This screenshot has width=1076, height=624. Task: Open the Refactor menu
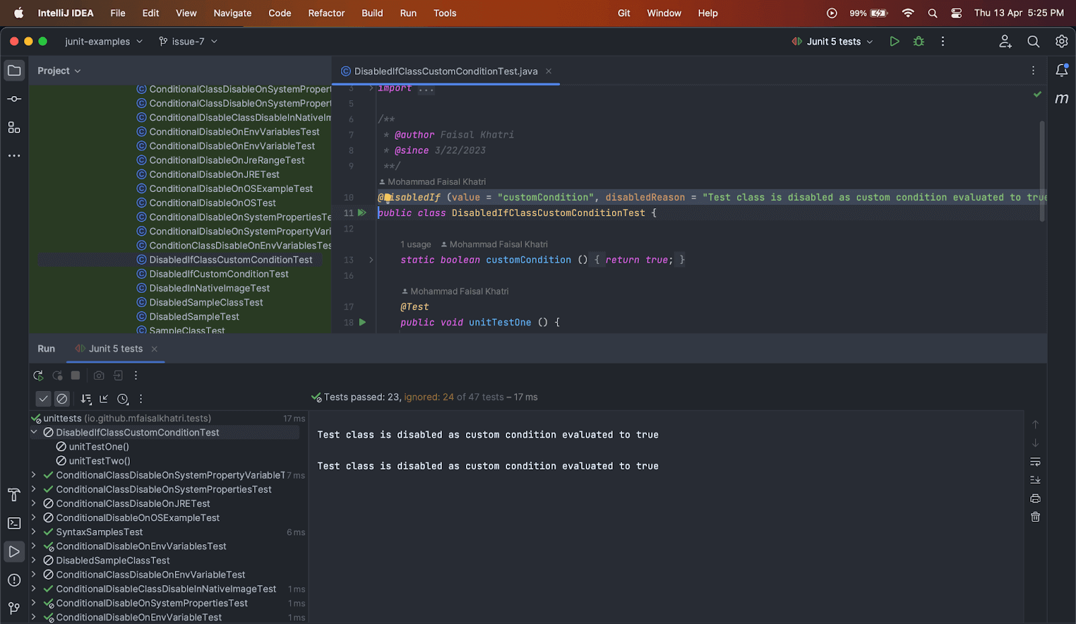tap(326, 13)
